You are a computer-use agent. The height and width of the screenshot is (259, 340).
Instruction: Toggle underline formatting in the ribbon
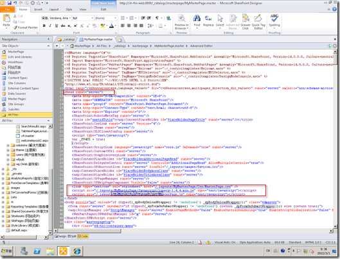pos(57,26)
